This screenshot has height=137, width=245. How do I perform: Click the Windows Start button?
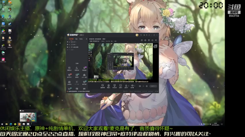pyautogui.click(x=2, y=124)
